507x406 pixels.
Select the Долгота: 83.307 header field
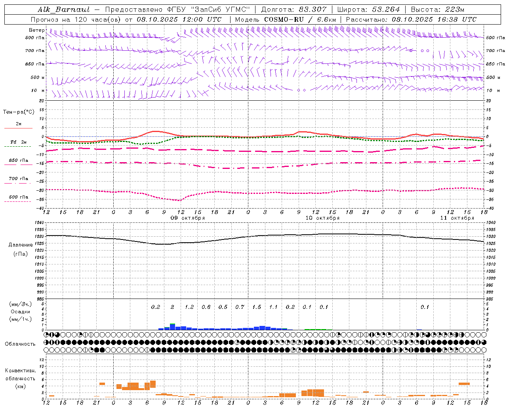pyautogui.click(x=294, y=10)
